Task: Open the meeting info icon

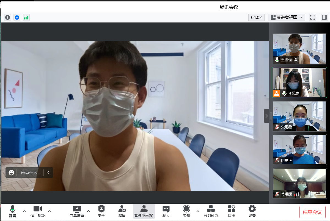Action: click(8, 17)
